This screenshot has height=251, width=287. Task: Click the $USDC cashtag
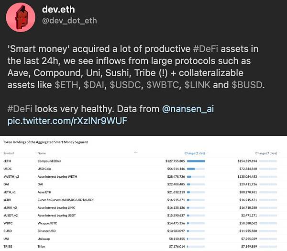(125, 85)
